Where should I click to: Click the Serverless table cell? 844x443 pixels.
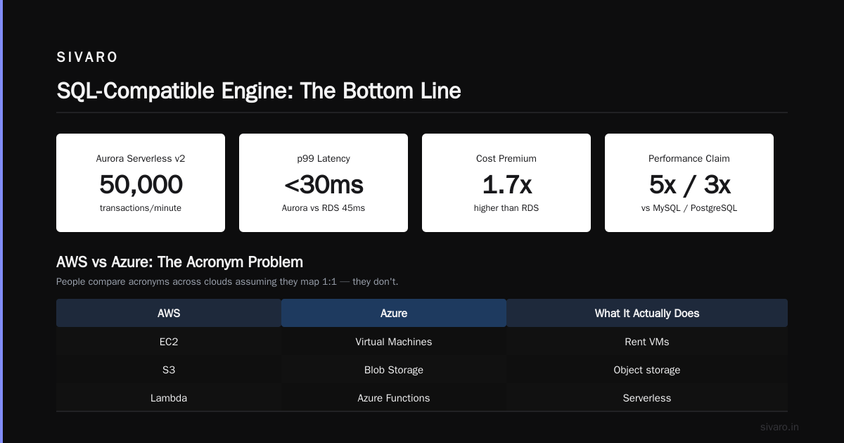point(647,398)
